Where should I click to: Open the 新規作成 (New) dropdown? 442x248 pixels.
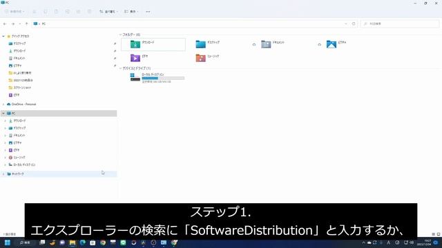click(x=15, y=12)
